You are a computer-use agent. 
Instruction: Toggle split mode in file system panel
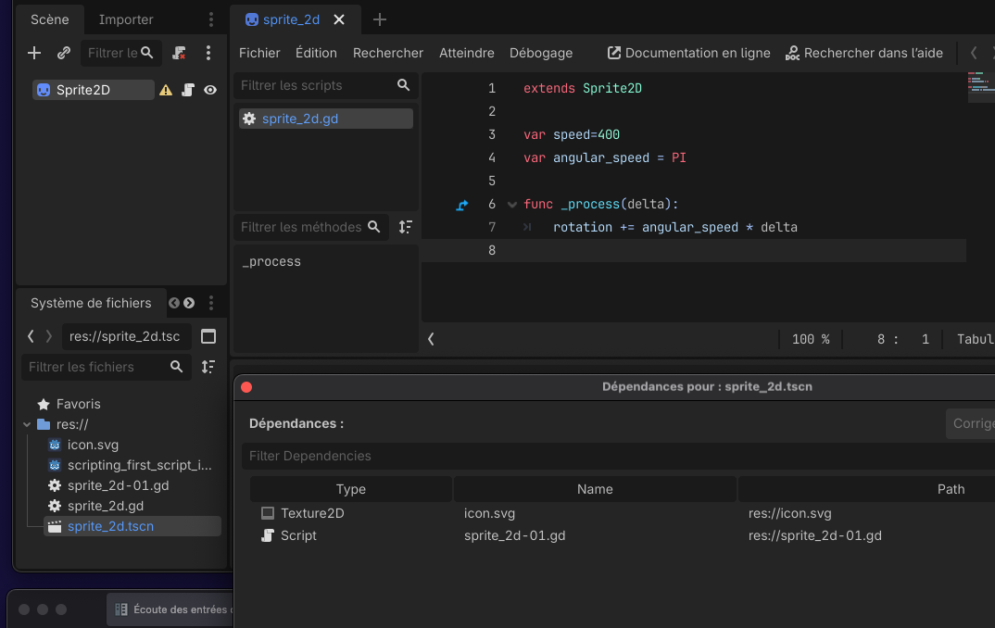[x=208, y=336]
